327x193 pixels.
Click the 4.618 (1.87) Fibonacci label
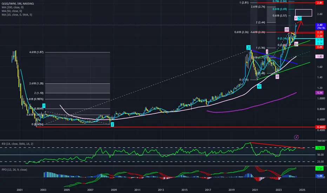(36, 52)
